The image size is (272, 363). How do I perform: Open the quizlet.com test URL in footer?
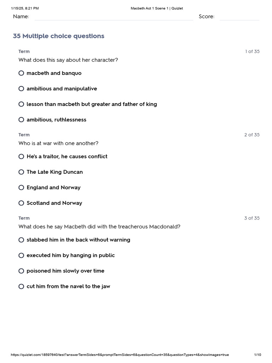point(120,355)
